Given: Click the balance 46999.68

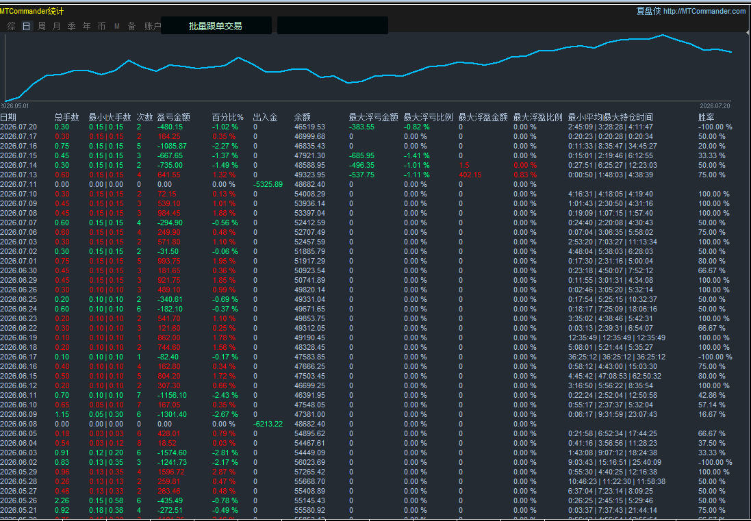Looking at the screenshot, I should point(309,136).
